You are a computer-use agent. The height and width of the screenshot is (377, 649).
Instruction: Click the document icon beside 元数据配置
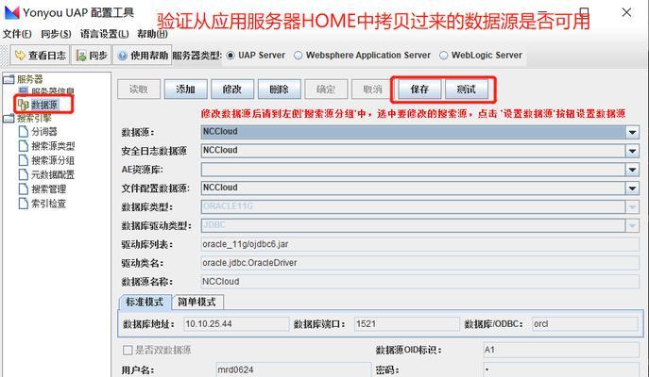pos(24,174)
